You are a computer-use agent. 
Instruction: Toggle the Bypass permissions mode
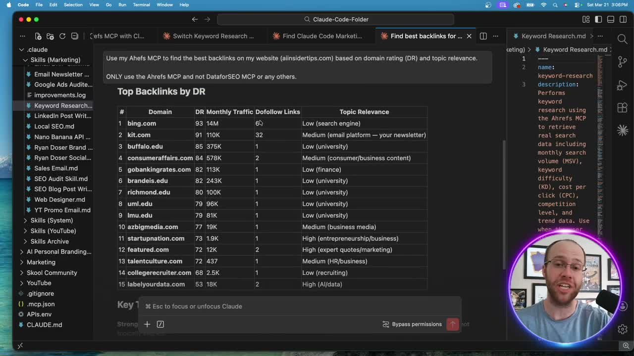412,324
